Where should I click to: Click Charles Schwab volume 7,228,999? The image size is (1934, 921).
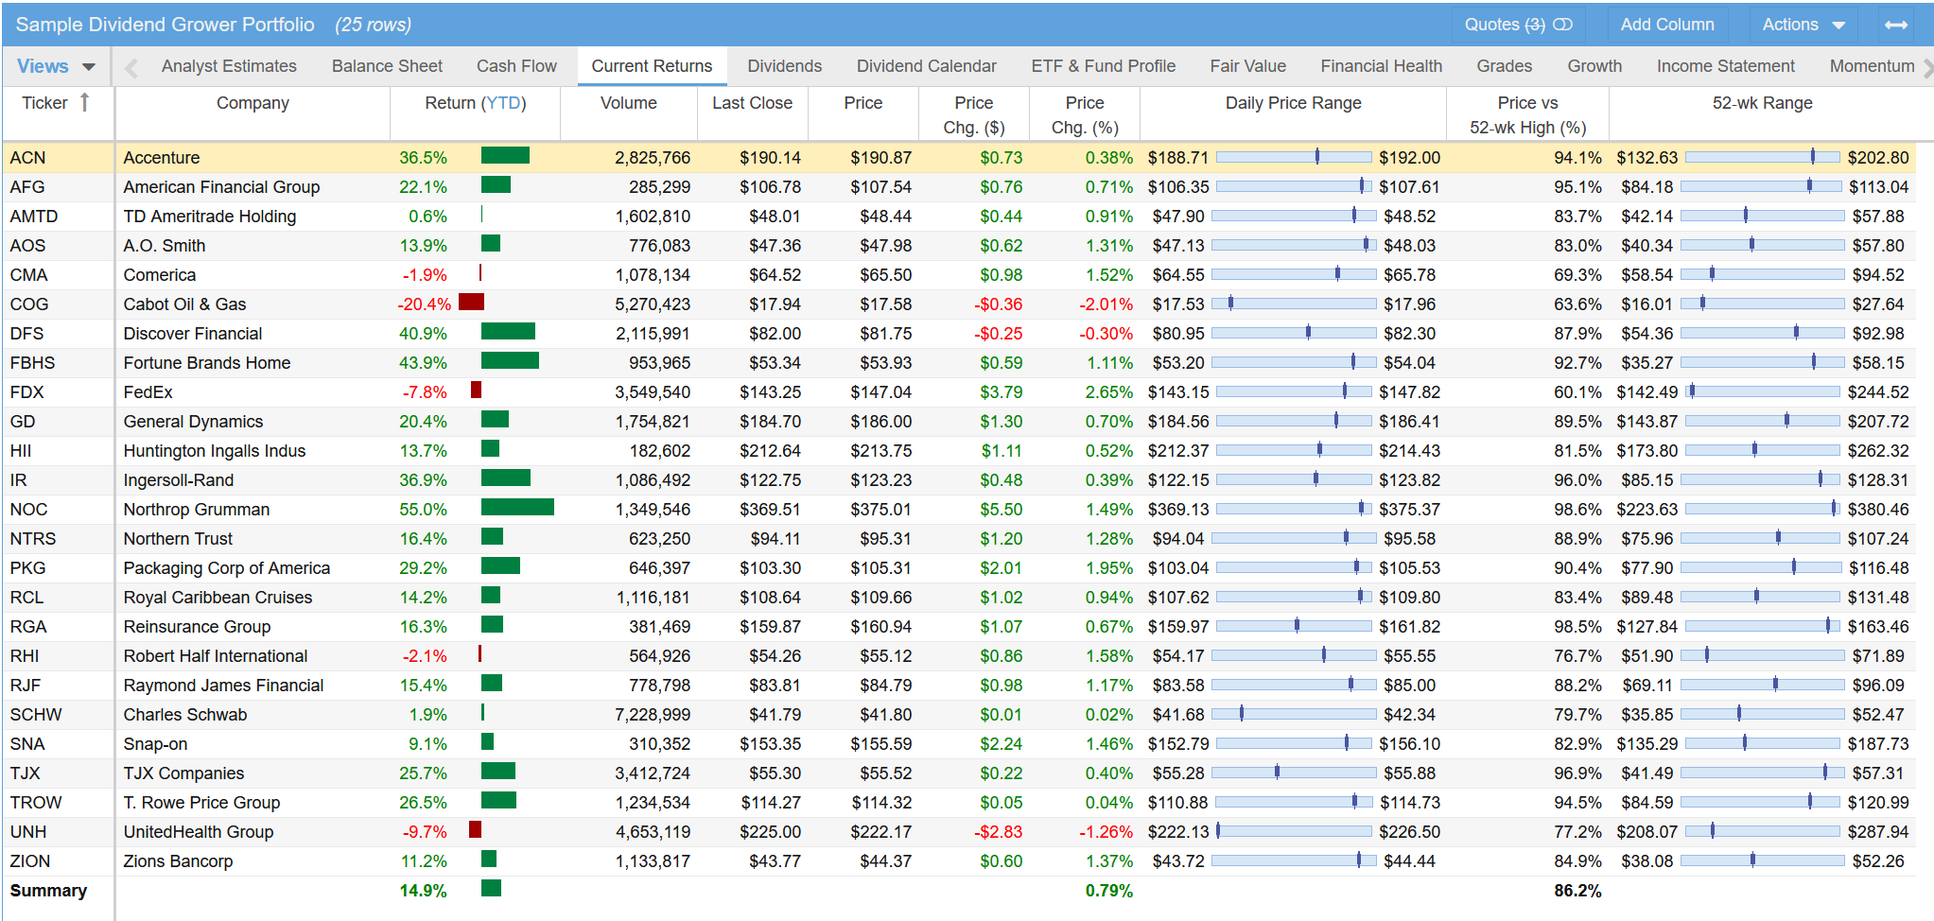[x=653, y=715]
